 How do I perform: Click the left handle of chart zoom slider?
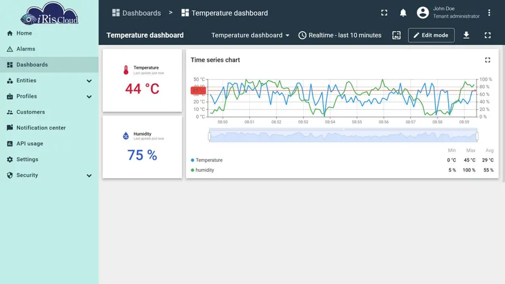(210, 136)
